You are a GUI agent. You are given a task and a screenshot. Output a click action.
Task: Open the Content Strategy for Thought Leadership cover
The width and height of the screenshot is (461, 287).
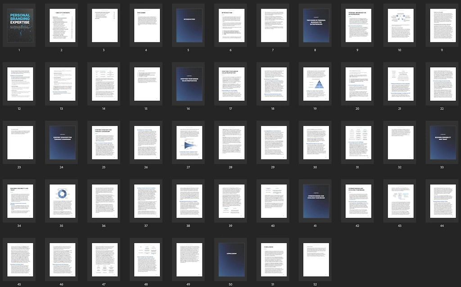click(x=61, y=142)
